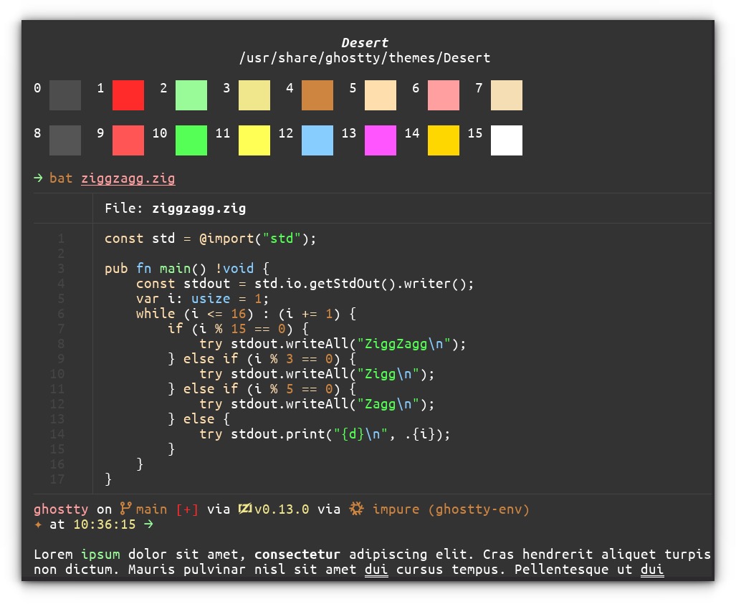This screenshot has width=736, height=604.
Task: Open the underlined ziggzagg.zig file argument
Action: click(x=128, y=179)
